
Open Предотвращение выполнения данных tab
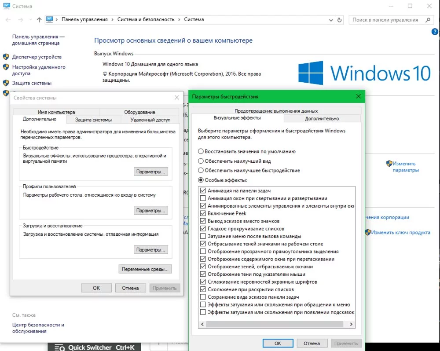(276, 111)
